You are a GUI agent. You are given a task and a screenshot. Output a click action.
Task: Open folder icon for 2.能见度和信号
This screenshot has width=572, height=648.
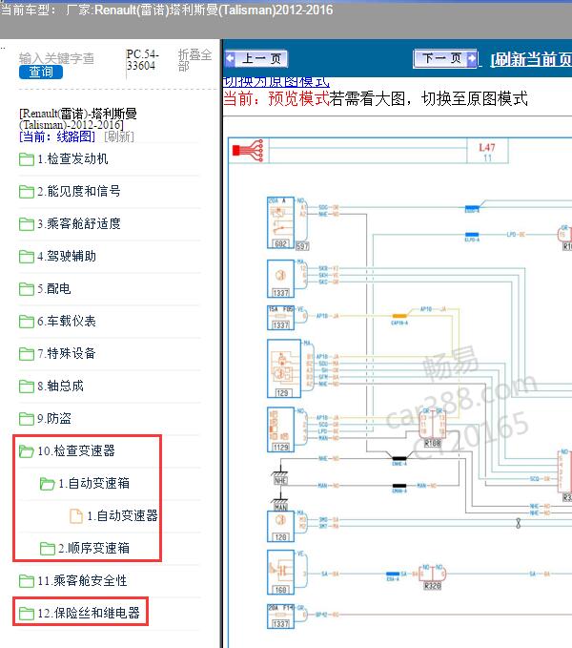click(27, 191)
